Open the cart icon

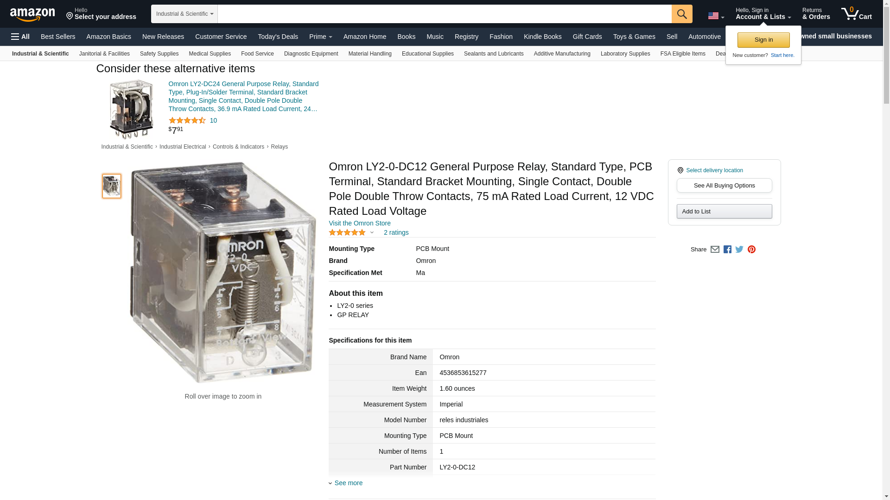coord(857,14)
